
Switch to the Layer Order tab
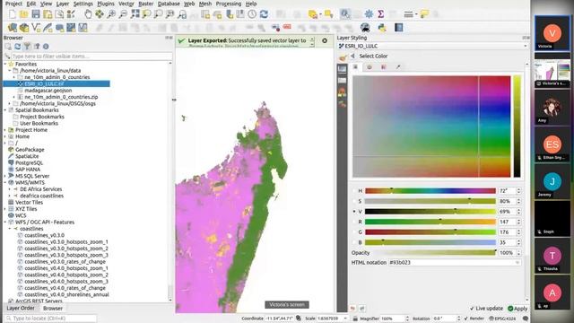pyautogui.click(x=21, y=309)
